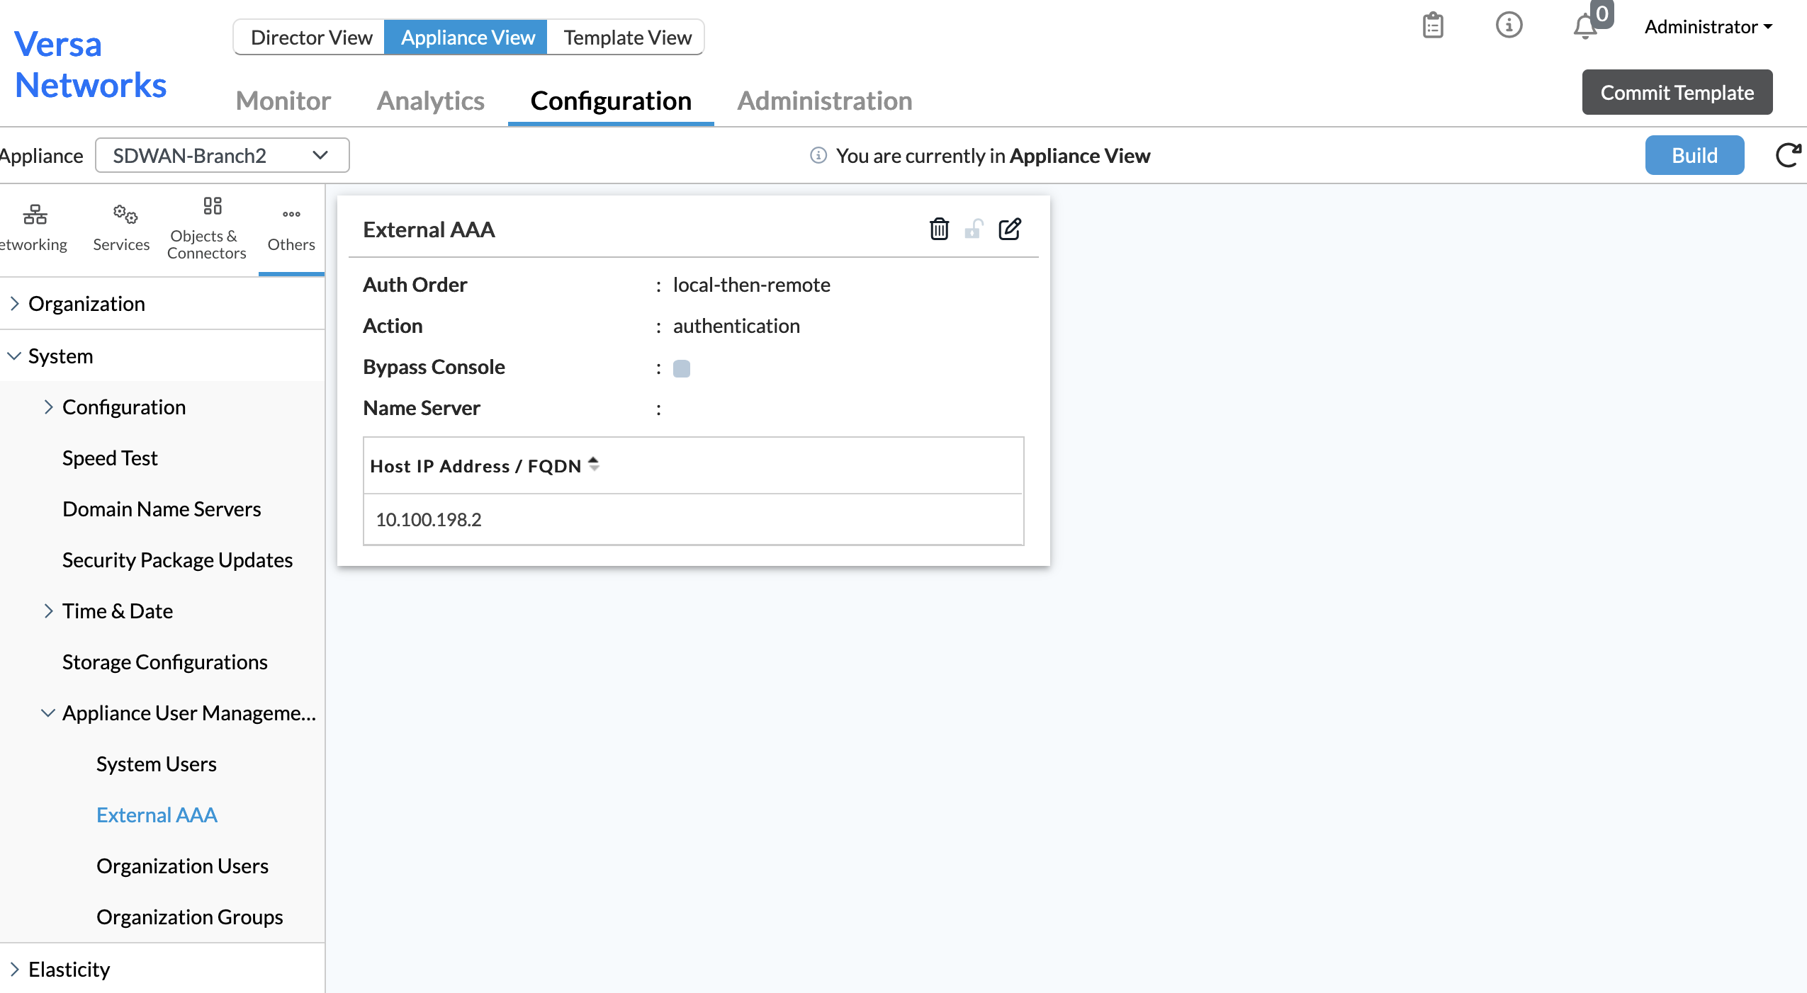1807x993 pixels.
Task: Go to the Administration tab
Action: (x=824, y=101)
